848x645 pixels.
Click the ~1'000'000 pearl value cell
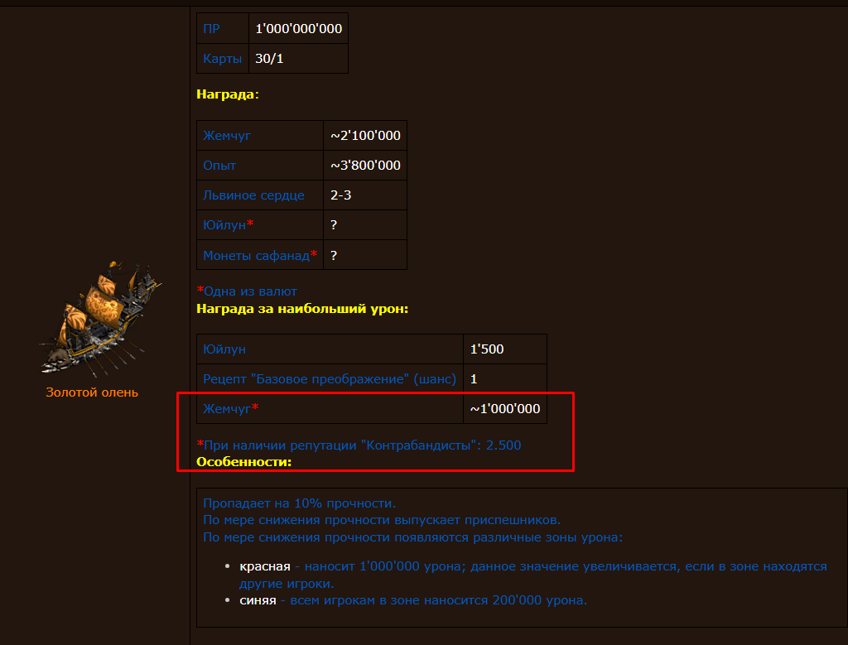pyautogui.click(x=505, y=409)
